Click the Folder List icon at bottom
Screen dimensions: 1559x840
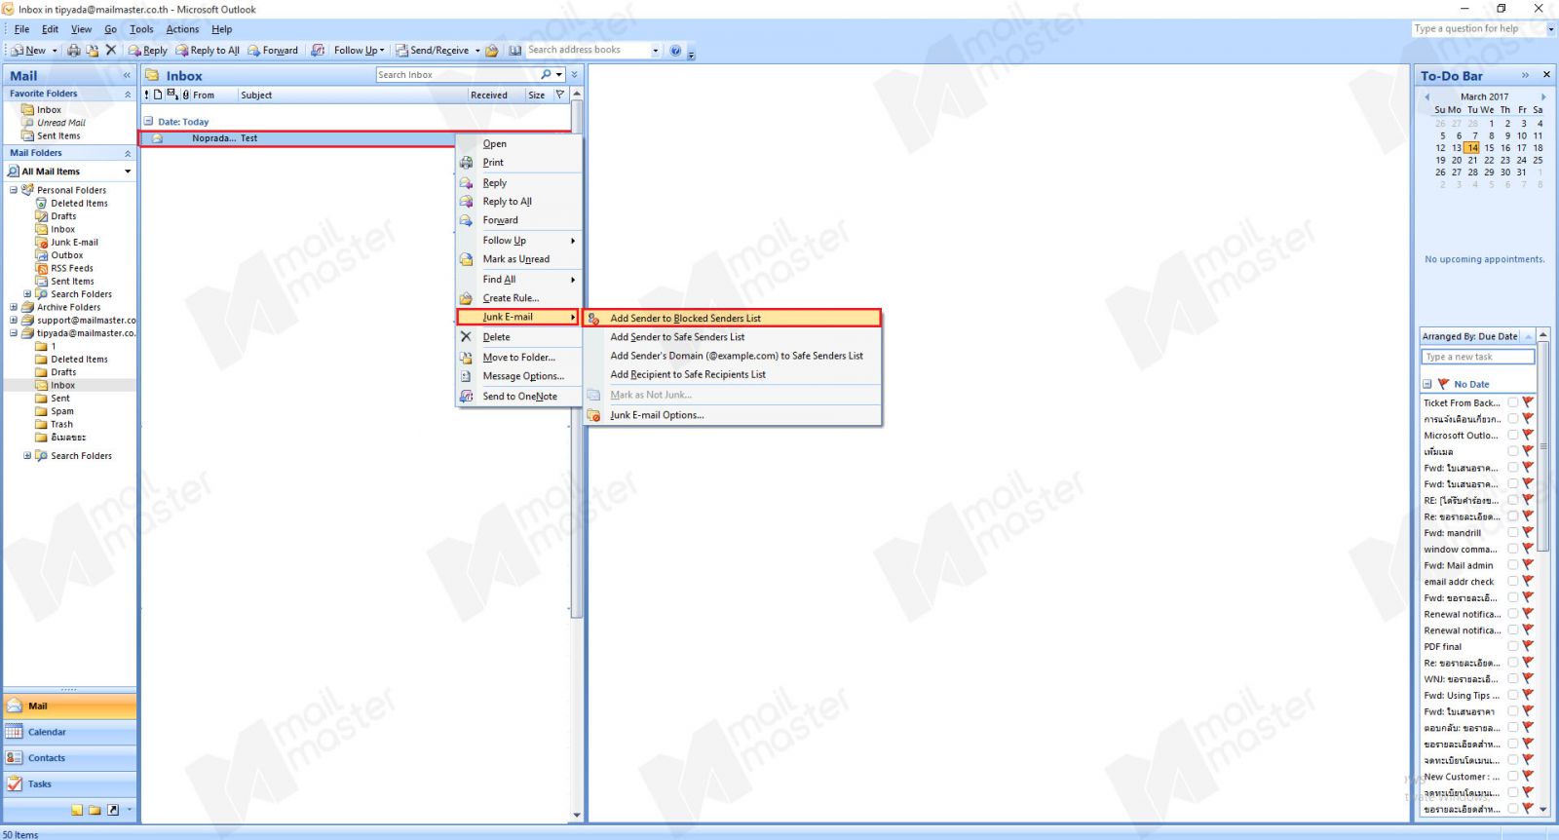click(95, 810)
